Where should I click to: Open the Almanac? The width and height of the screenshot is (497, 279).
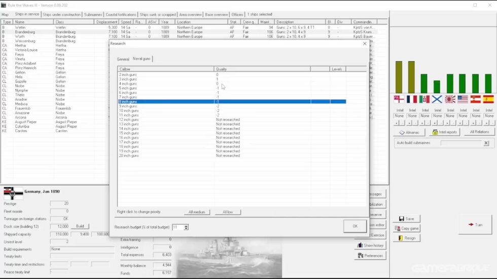point(409,132)
